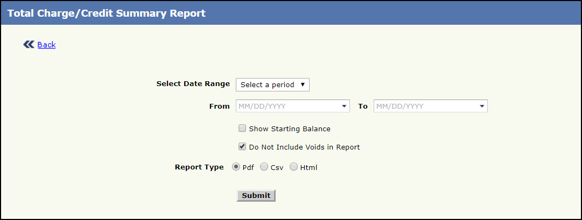Uncheck the Do Not Include Voids checkbox

(x=242, y=146)
